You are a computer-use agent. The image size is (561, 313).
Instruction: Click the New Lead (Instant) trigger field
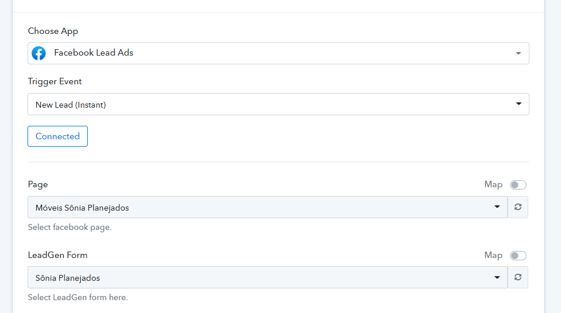click(278, 104)
